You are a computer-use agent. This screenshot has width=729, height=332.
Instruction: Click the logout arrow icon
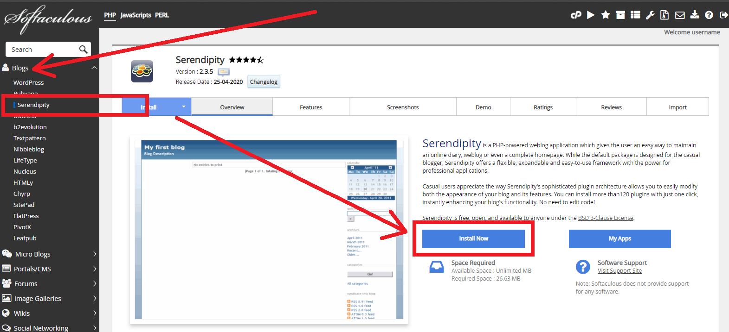[723, 15]
